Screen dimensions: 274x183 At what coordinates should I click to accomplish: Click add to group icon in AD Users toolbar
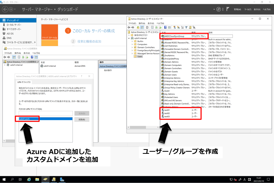(x=194, y=27)
